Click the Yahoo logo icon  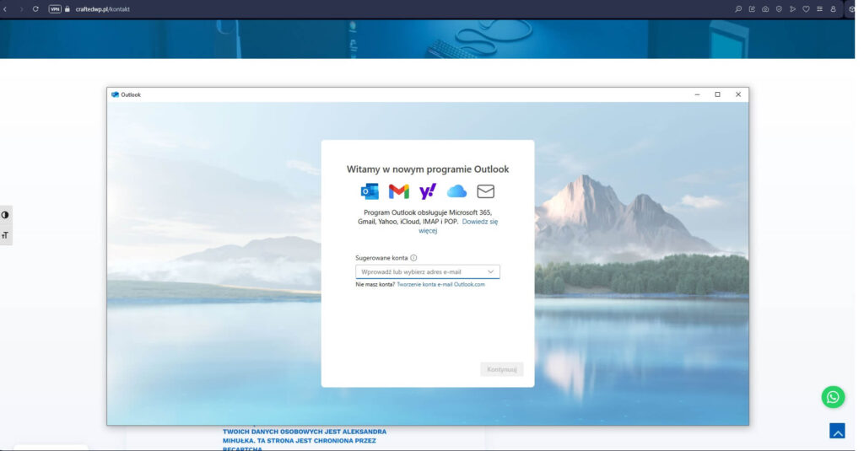coord(428,191)
